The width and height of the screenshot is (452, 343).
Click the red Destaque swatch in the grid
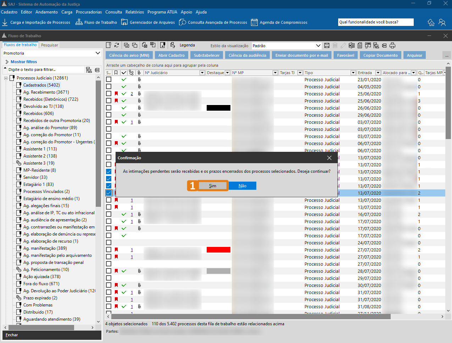point(218,250)
